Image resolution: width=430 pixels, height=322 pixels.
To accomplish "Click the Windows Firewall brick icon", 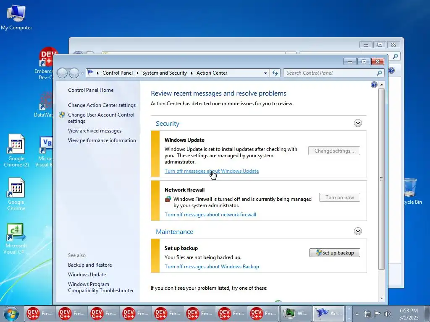I will coord(168,199).
